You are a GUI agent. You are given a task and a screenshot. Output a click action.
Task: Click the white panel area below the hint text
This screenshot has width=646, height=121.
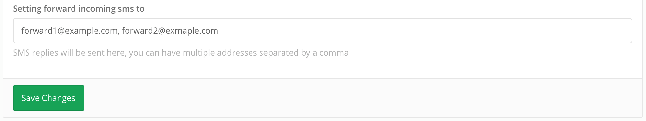point(322,69)
